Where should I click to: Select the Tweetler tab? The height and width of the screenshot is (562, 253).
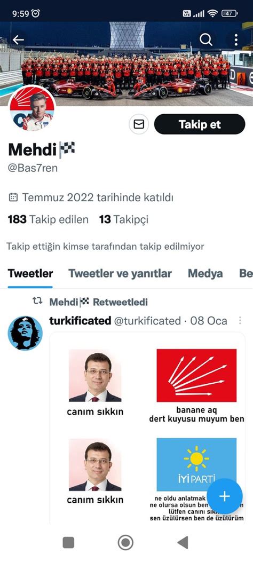click(30, 274)
